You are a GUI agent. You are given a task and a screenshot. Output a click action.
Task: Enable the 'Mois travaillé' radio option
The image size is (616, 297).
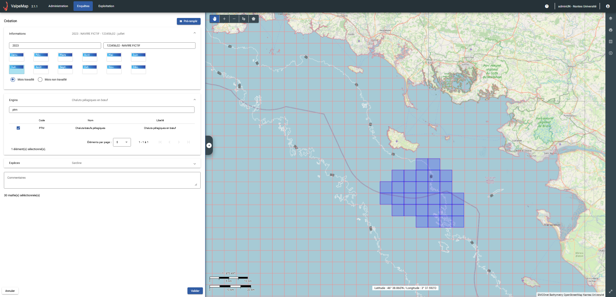13,80
